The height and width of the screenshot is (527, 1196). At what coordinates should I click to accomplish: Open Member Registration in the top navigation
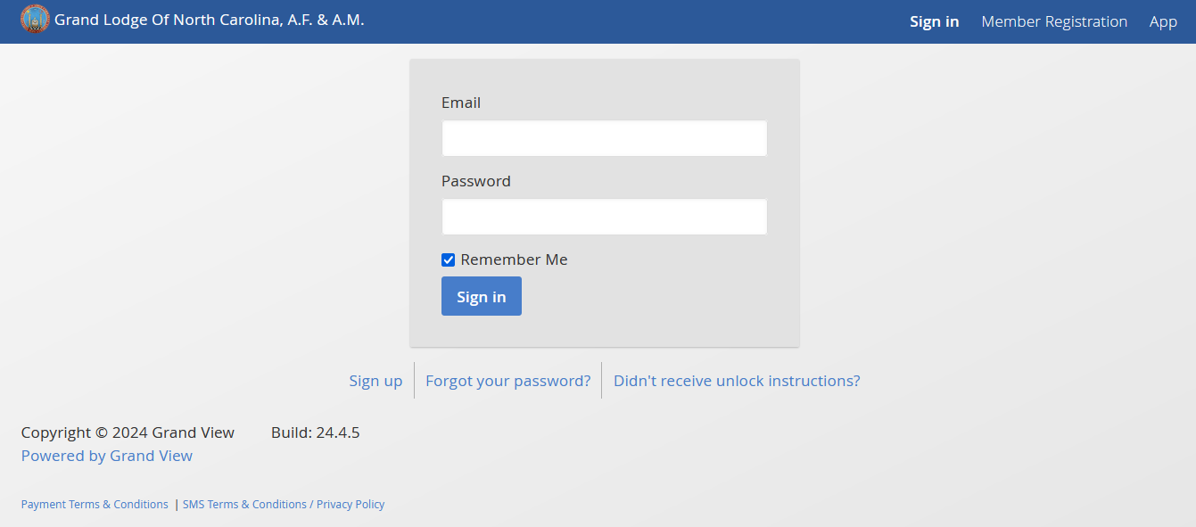(x=1054, y=21)
